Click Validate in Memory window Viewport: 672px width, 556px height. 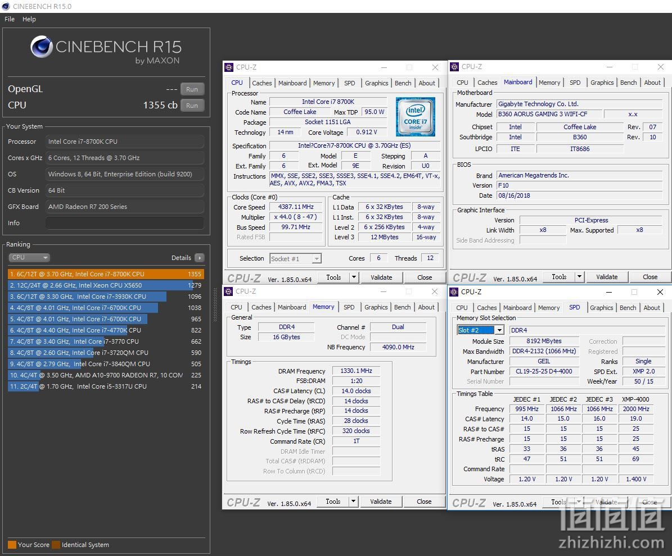pyautogui.click(x=381, y=502)
